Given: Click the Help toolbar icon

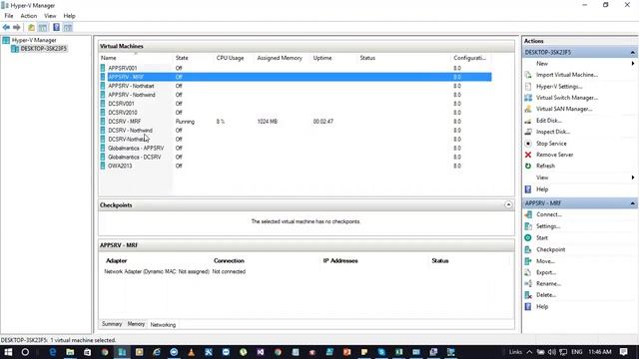Looking at the screenshot, I should click(x=56, y=27).
